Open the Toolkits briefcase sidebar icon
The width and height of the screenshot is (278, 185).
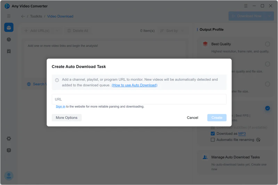coord(9,27)
